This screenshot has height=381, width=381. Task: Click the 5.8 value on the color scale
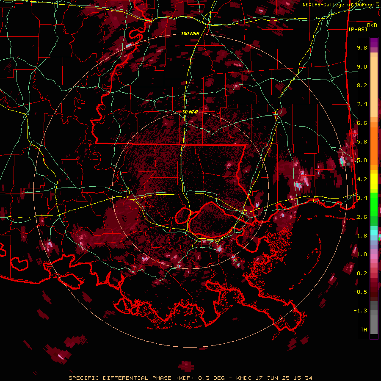362,142
